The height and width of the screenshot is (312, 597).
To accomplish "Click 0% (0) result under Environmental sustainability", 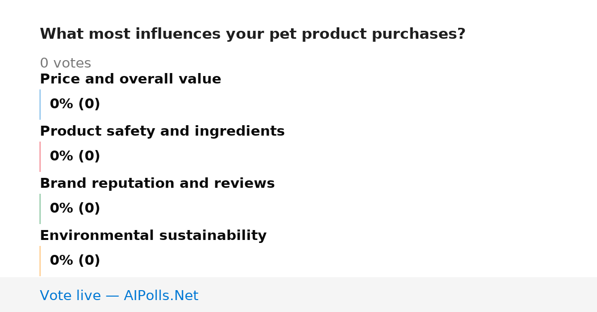I will (x=75, y=261).
